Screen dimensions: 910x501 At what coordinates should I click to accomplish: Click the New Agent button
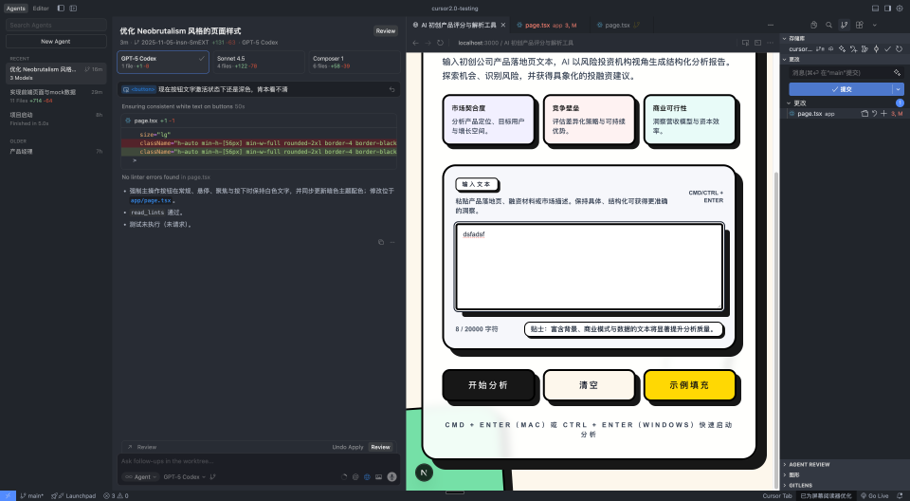pos(55,42)
